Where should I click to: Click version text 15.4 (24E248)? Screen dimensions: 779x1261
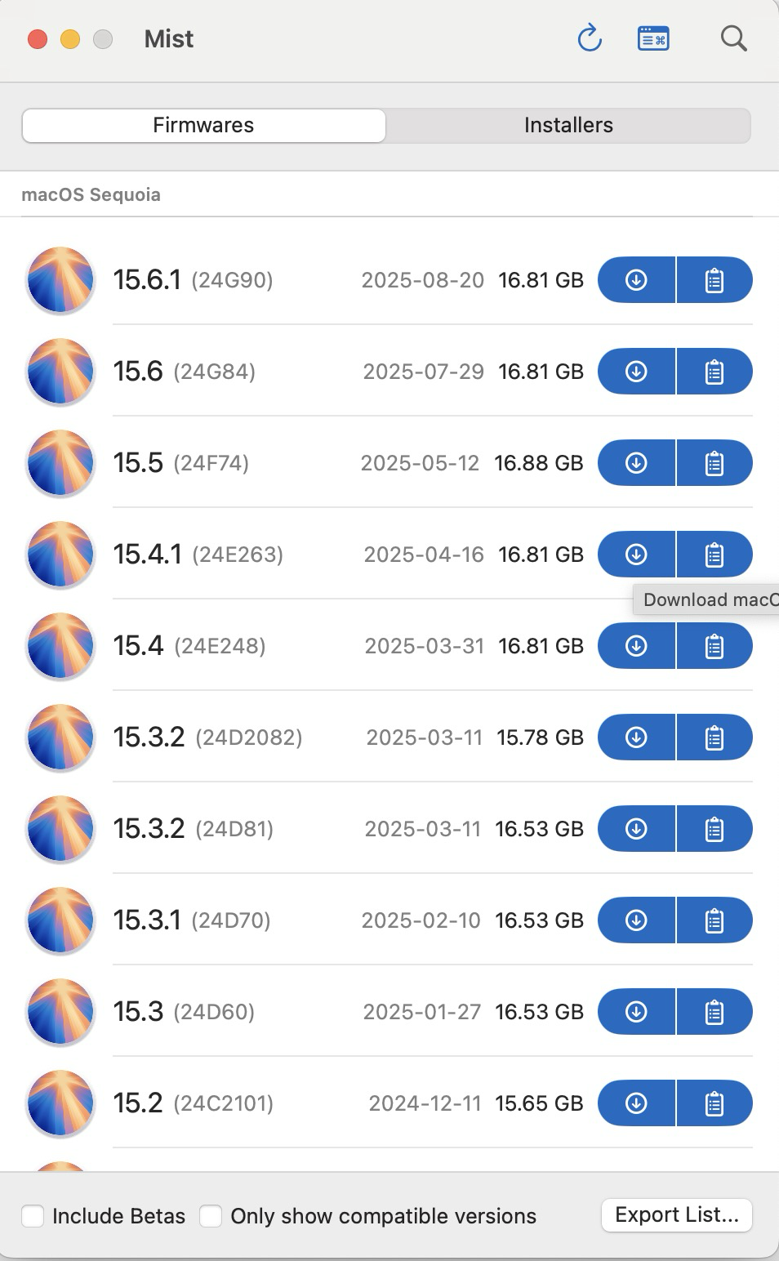coord(189,646)
